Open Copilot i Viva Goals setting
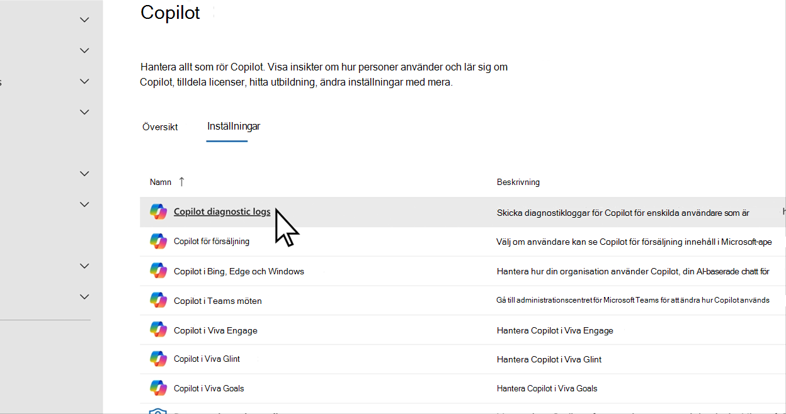Image resolution: width=786 pixels, height=414 pixels. click(209, 388)
